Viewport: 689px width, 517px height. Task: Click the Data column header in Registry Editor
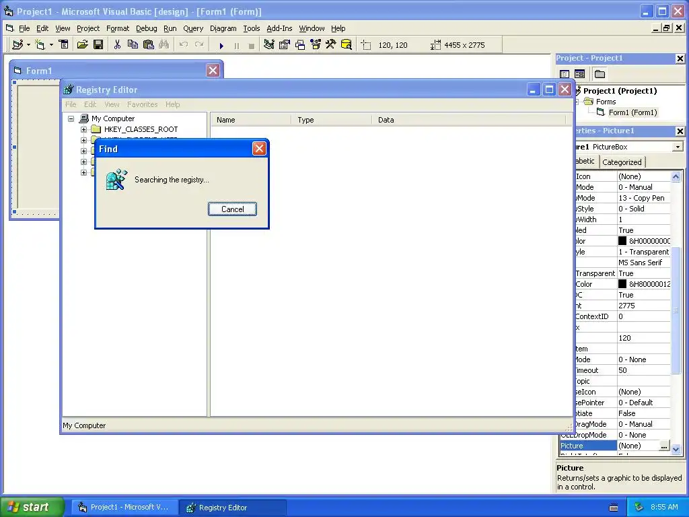[468, 120]
